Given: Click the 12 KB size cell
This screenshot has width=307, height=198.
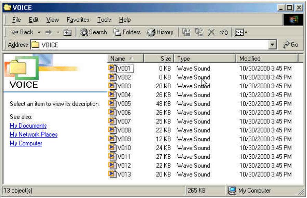Looking at the screenshot, I should [163, 139].
